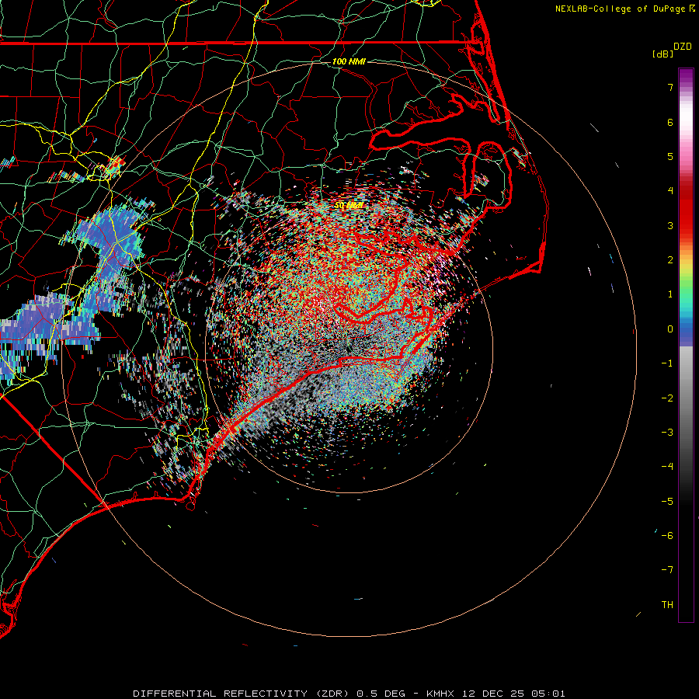Click the 6 value on color scale

click(x=670, y=122)
